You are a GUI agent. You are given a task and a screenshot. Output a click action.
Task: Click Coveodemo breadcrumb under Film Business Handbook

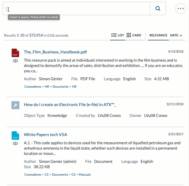[x=33, y=87]
